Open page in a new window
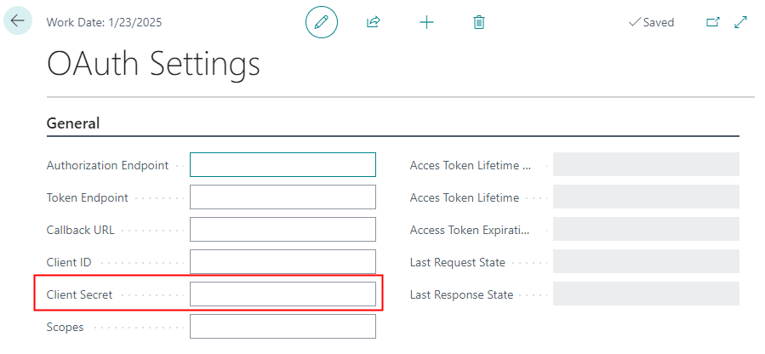Viewport: 765px width, 354px height. pos(713,22)
